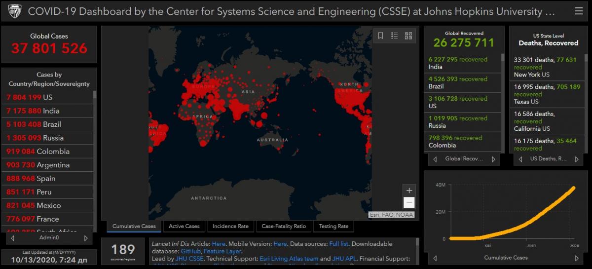Screen dimensions: 592x269
Task: Open the Case-Fatality Ratio tab
Action: point(284,226)
